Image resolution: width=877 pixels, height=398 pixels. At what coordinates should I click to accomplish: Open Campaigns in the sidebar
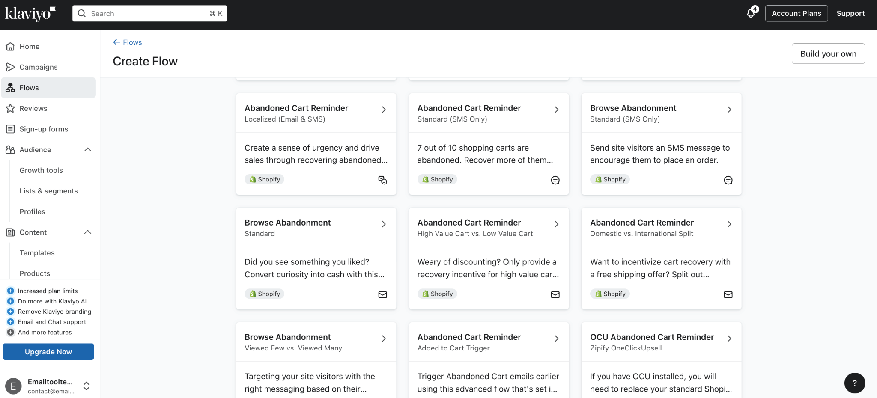click(x=38, y=67)
